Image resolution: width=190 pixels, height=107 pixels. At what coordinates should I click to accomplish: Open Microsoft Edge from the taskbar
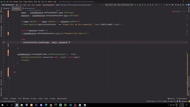(x=46, y=105)
